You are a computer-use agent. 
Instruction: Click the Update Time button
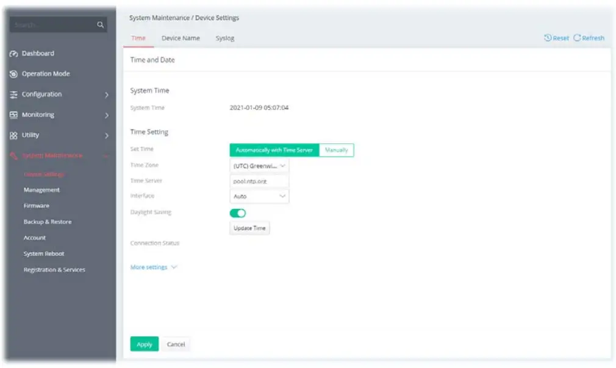249,228
